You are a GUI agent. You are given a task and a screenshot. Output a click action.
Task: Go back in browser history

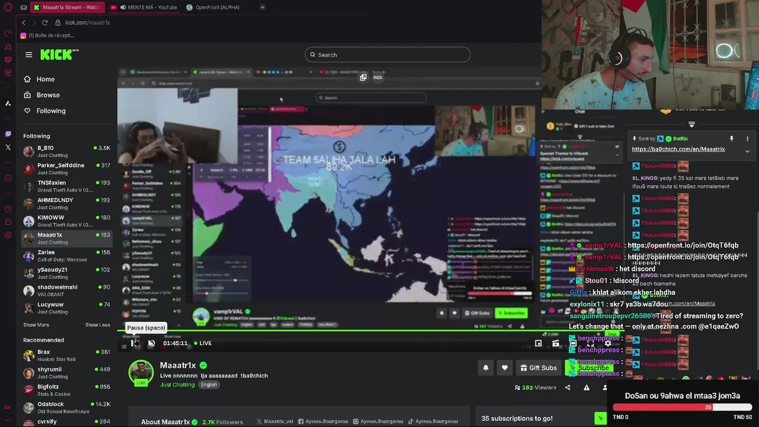(24, 23)
